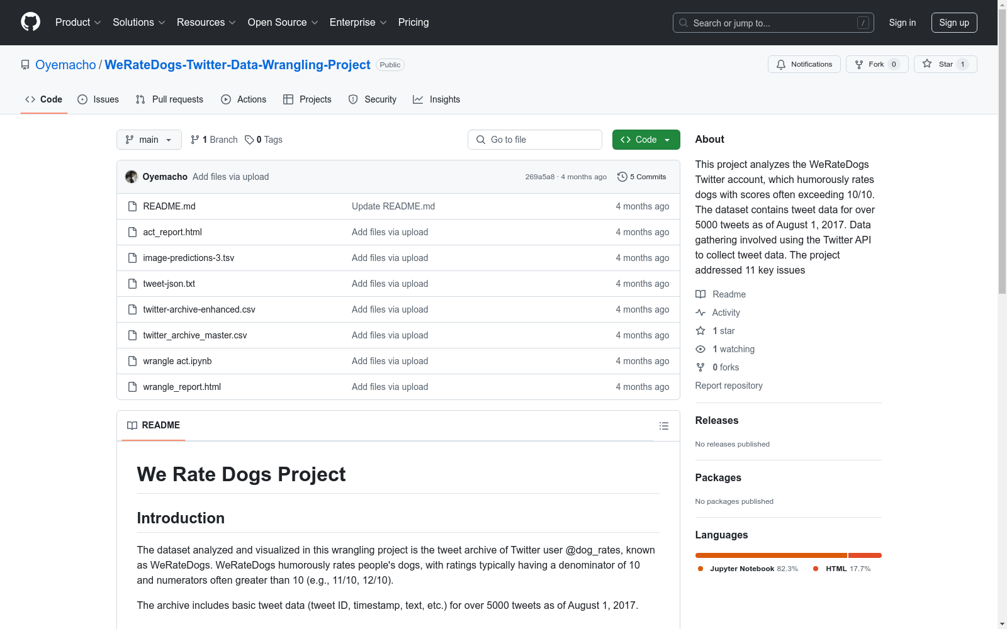Click the file icon for tweet-json.txt
Viewport: 1007px width, 629px height.
click(x=132, y=284)
